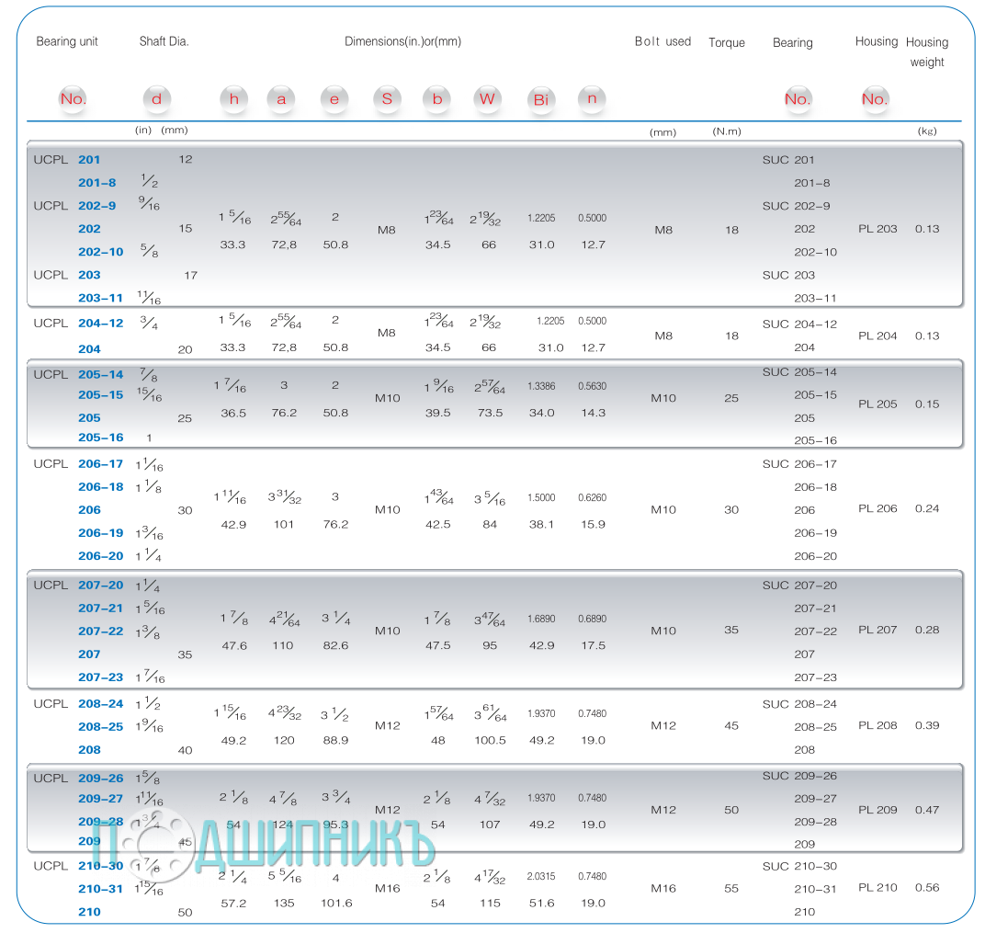The height and width of the screenshot is (933, 985).
Task: Click the n value '0.5630'
Action: coord(593,386)
